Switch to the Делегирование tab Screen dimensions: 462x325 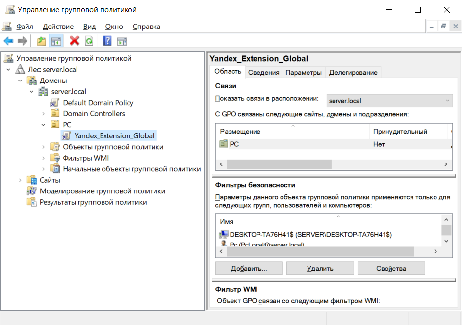[353, 72]
